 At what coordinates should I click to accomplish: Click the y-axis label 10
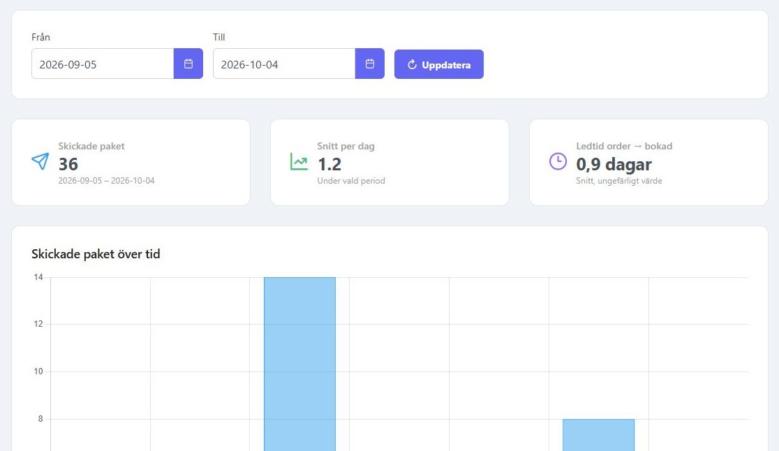pyautogui.click(x=38, y=371)
